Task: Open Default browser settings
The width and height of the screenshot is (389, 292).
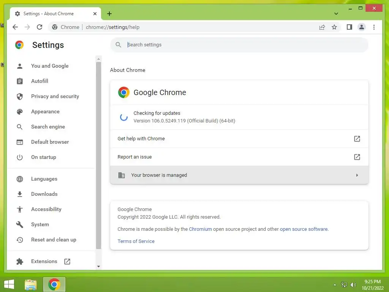Action: tap(50, 142)
